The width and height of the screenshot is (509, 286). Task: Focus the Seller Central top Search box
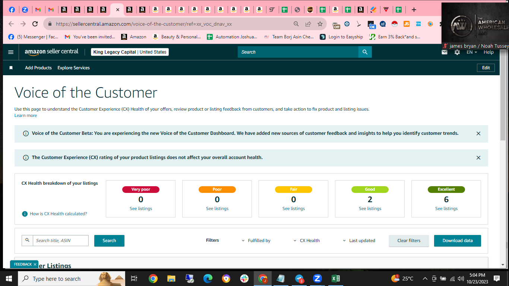(x=298, y=52)
